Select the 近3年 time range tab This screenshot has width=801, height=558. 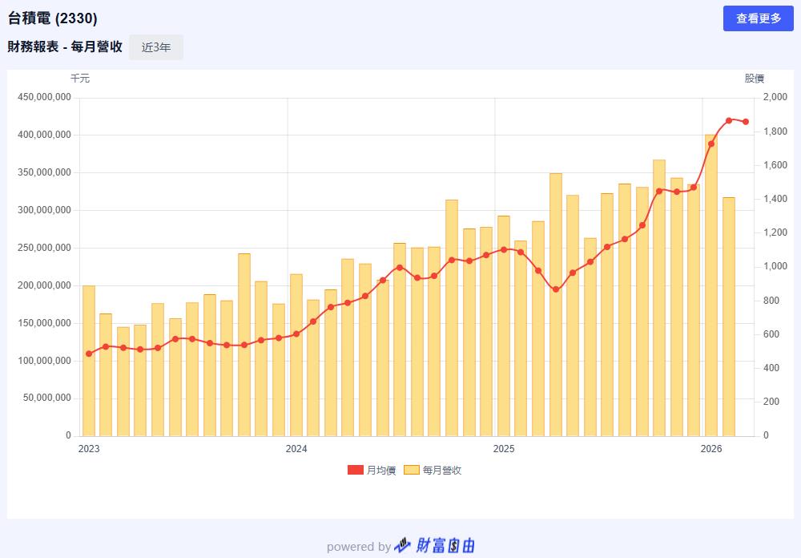(156, 47)
